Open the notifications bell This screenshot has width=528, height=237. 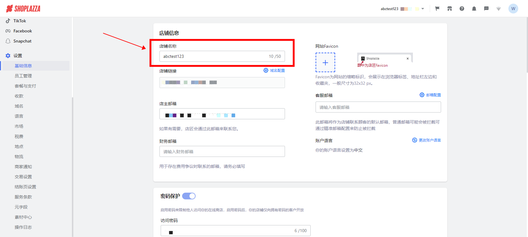pos(474,9)
